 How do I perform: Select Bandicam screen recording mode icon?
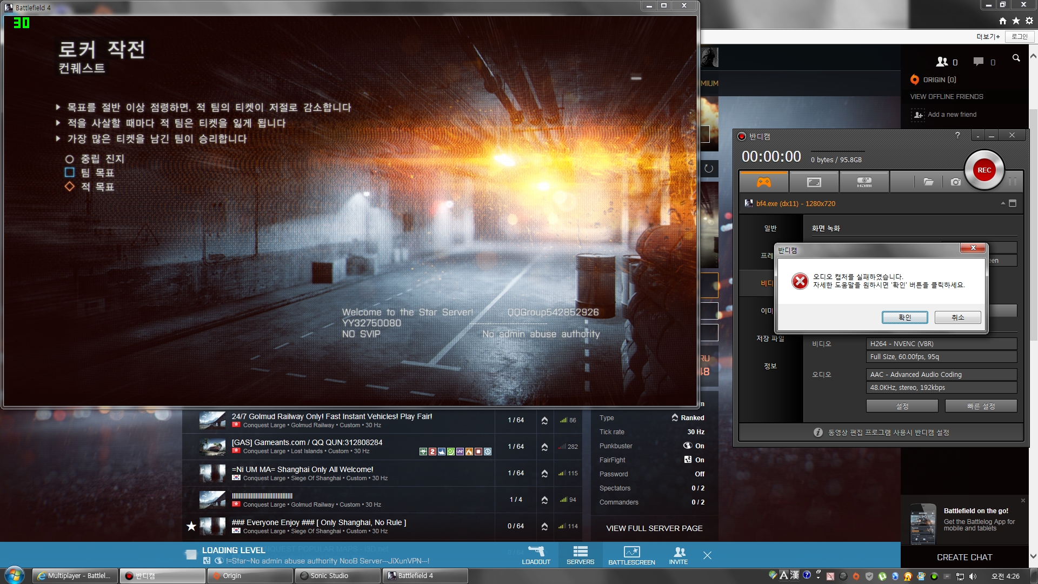(814, 182)
